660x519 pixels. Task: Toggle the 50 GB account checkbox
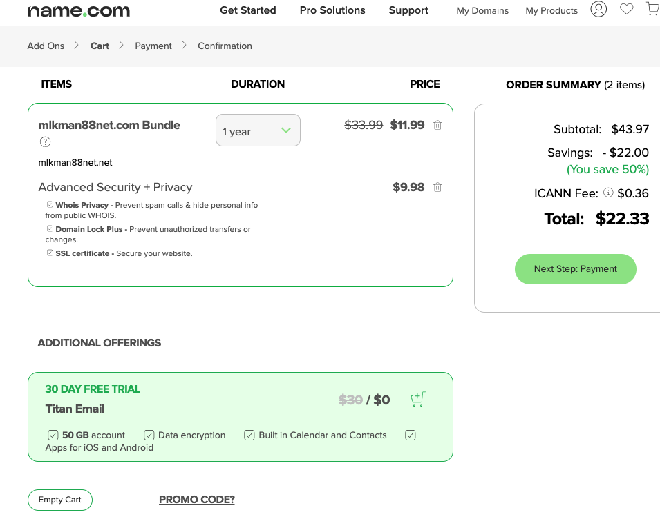(x=53, y=435)
